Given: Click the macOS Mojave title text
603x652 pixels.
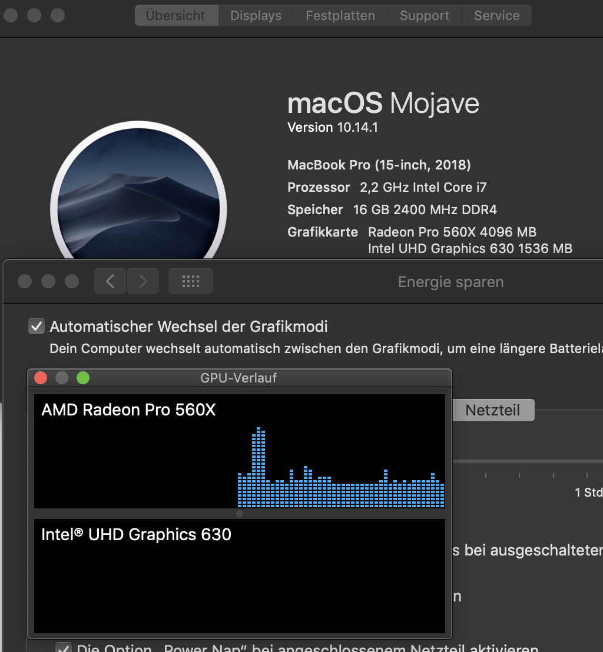Looking at the screenshot, I should pos(383,104).
